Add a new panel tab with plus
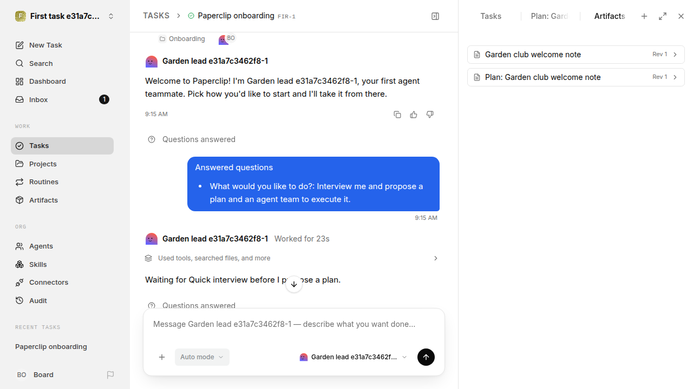This screenshot has height=389, width=693. [x=644, y=16]
